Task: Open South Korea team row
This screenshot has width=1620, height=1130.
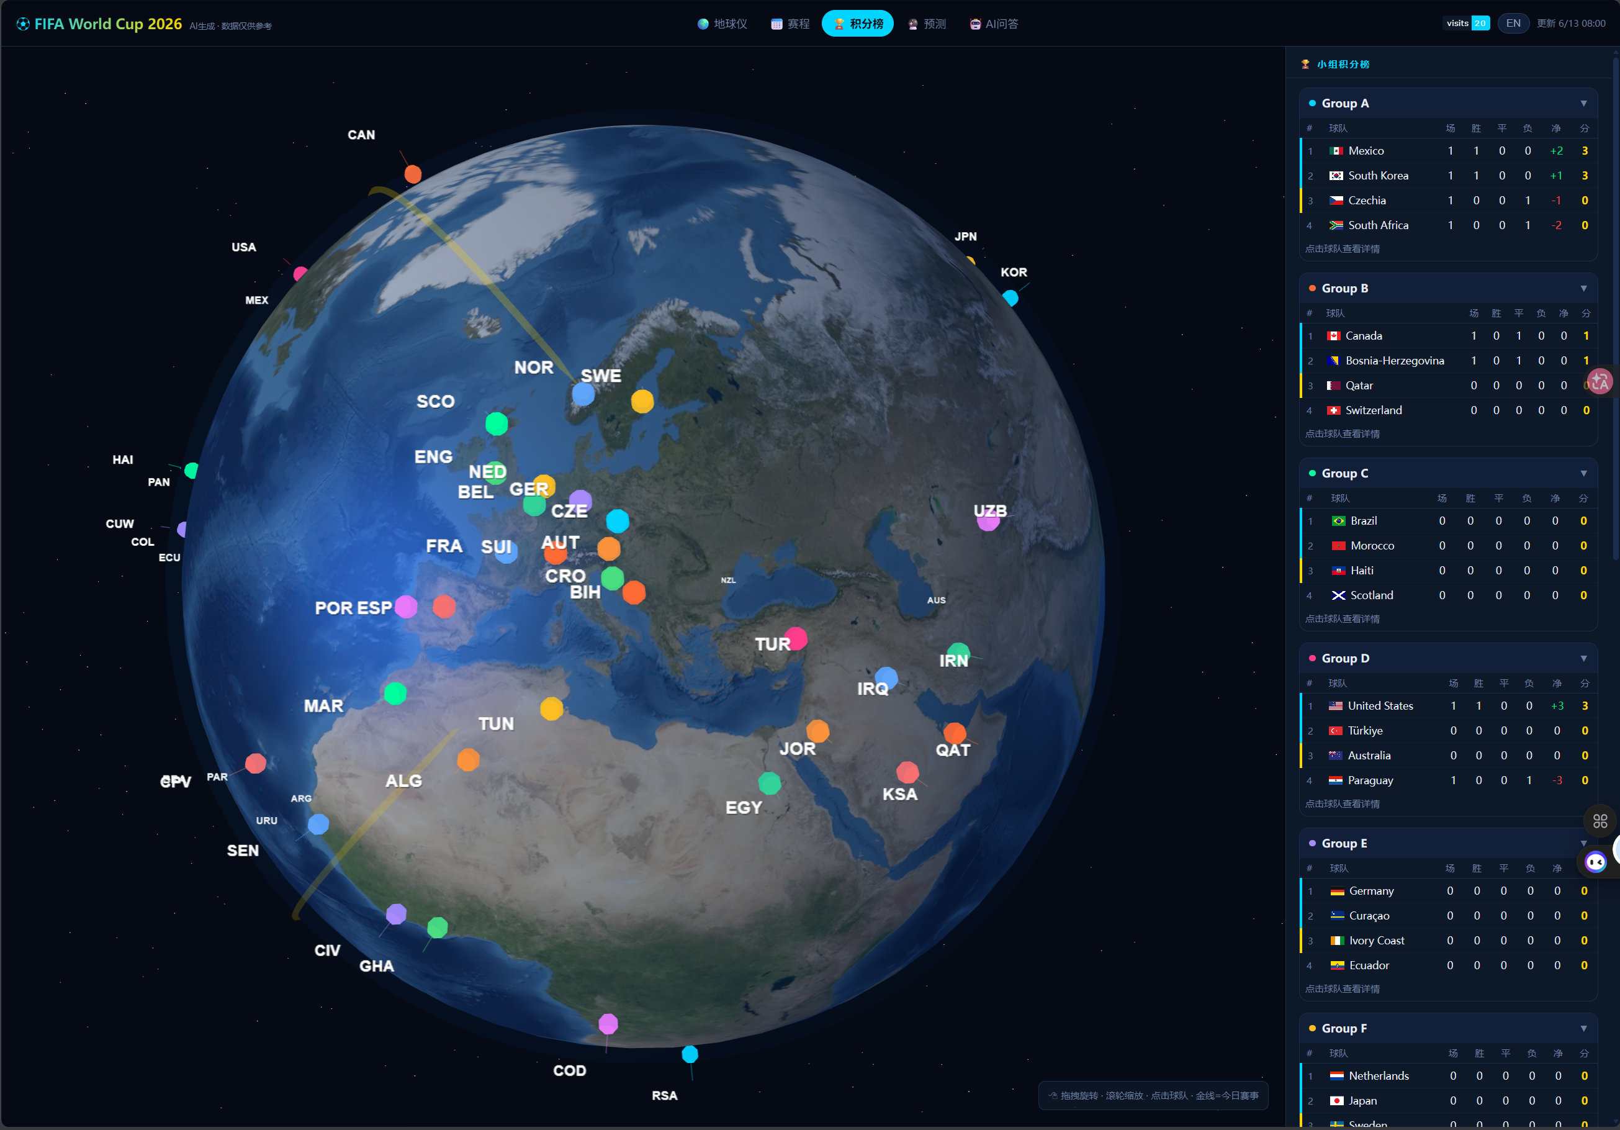Action: tap(1449, 176)
